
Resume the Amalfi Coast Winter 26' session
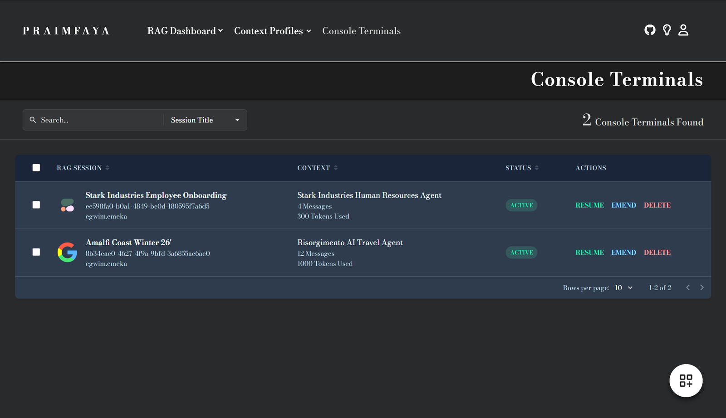(589, 253)
